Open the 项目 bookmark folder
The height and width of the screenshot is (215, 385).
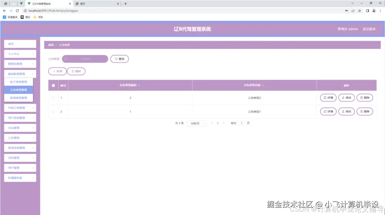pos(38,17)
